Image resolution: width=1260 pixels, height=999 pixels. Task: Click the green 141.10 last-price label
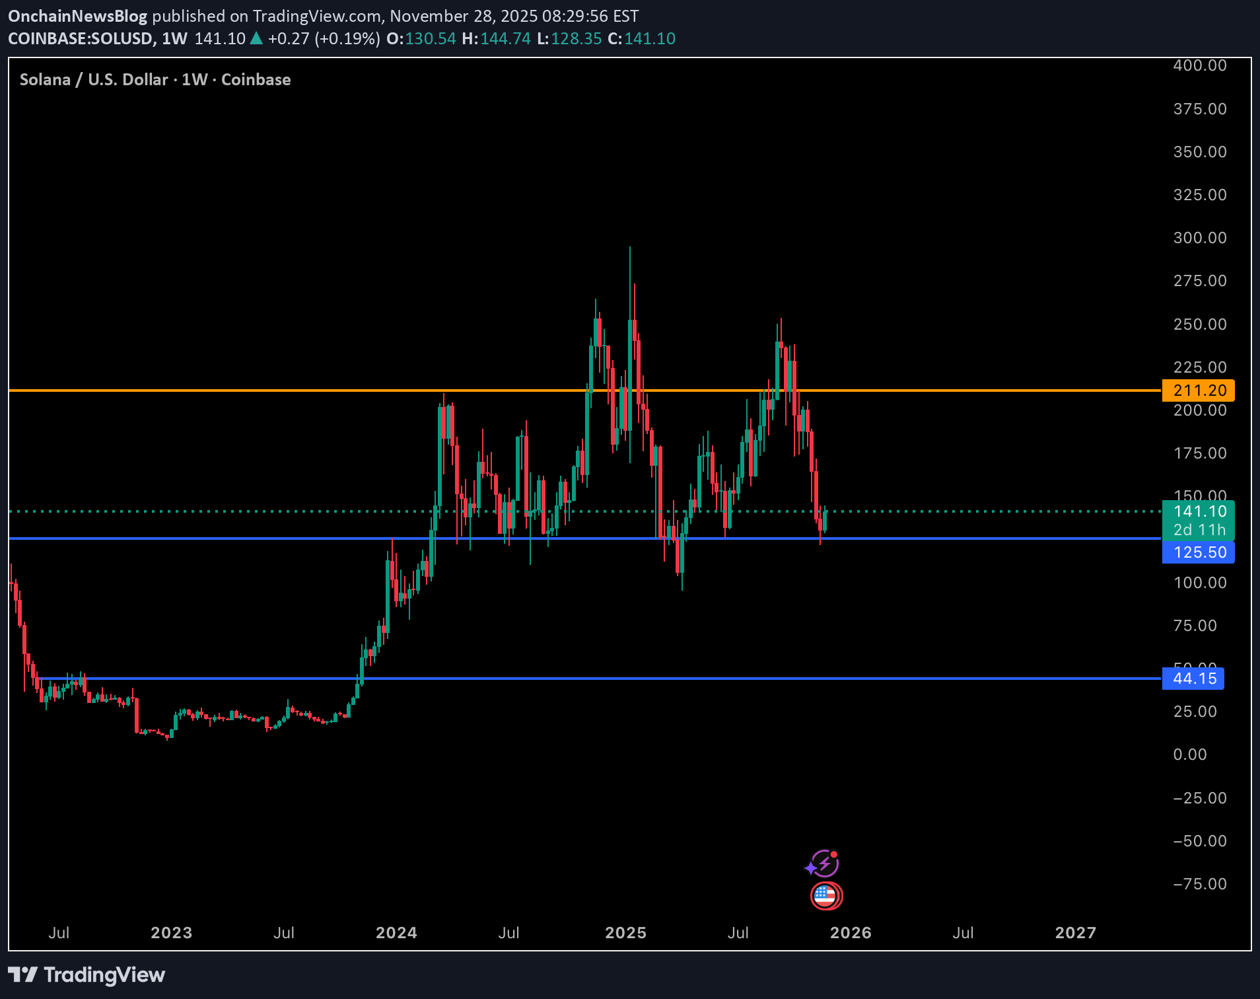[x=1199, y=511]
